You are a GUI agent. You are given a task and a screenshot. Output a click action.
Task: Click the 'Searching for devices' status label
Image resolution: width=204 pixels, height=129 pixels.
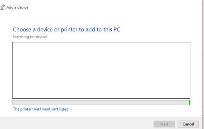click(30, 37)
